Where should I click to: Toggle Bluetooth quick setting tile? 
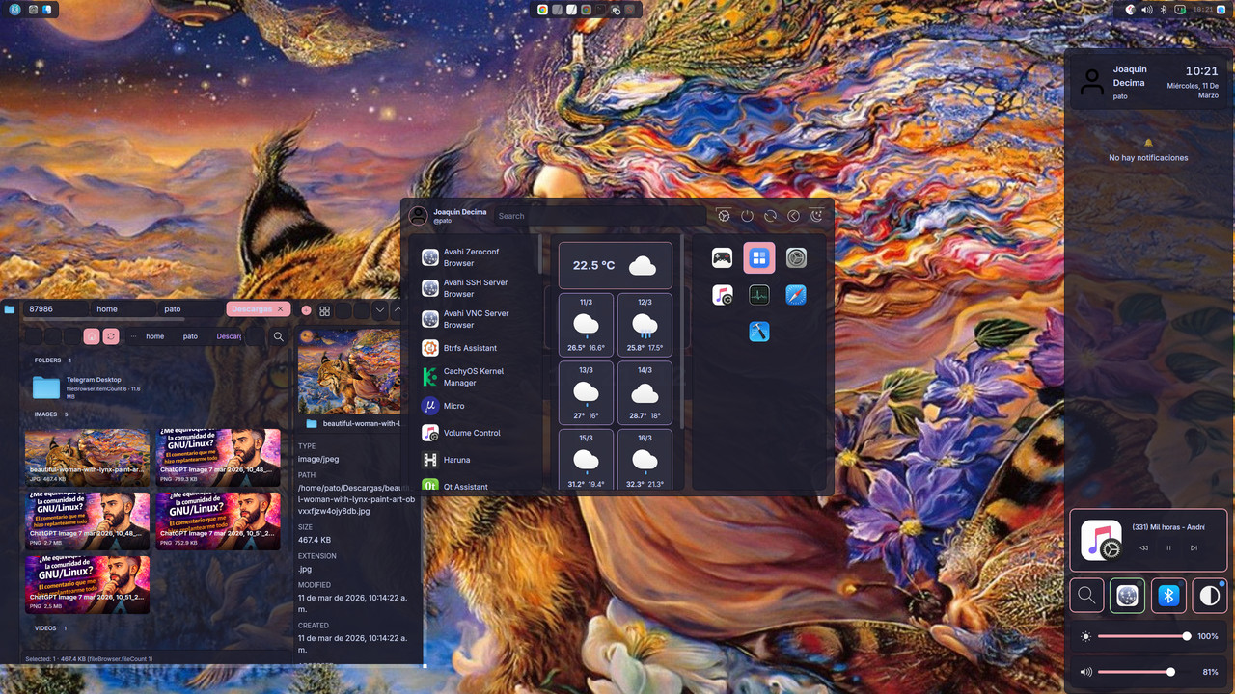[1168, 596]
